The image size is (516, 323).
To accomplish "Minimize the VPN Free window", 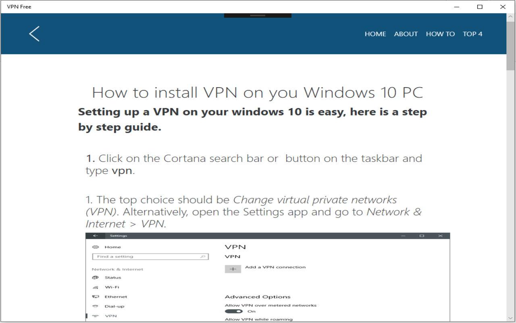I will point(457,7).
